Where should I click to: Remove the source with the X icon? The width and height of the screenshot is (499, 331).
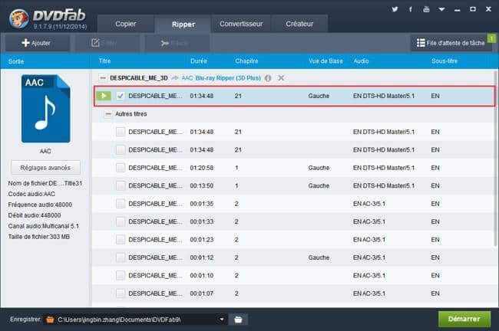tap(281, 78)
